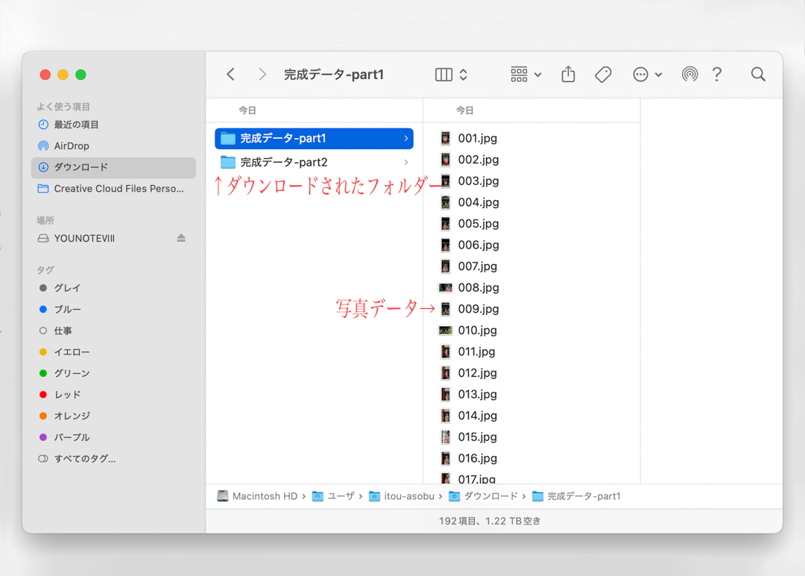Open the search magnifier icon
This screenshot has height=576, width=805.
(x=758, y=74)
